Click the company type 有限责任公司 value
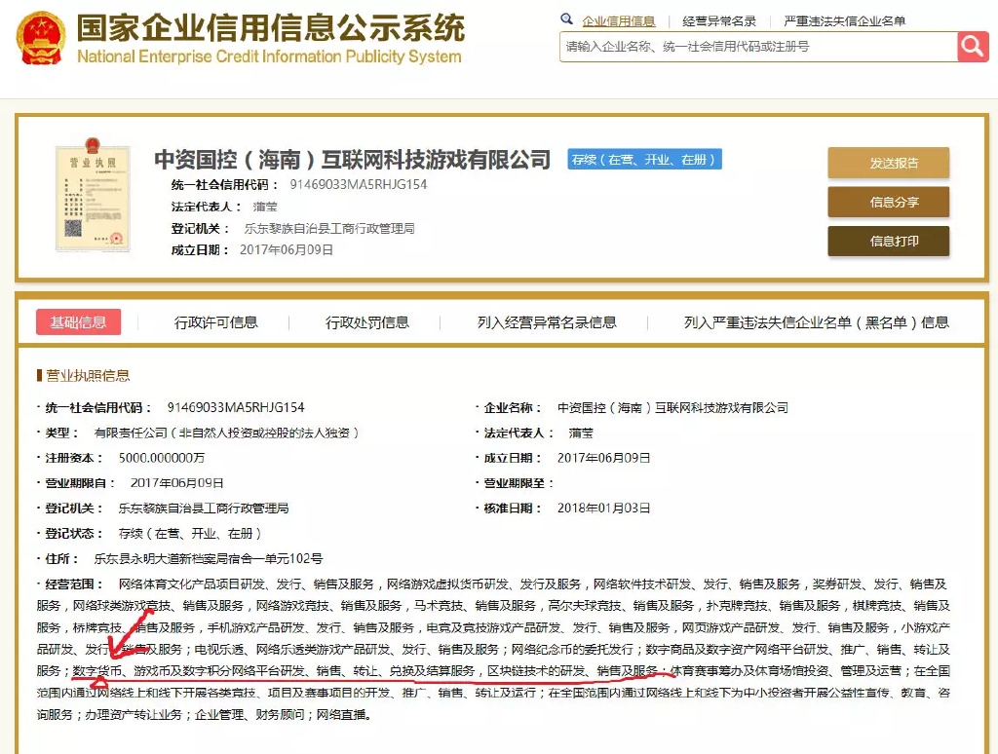998x754 pixels. pos(226,433)
